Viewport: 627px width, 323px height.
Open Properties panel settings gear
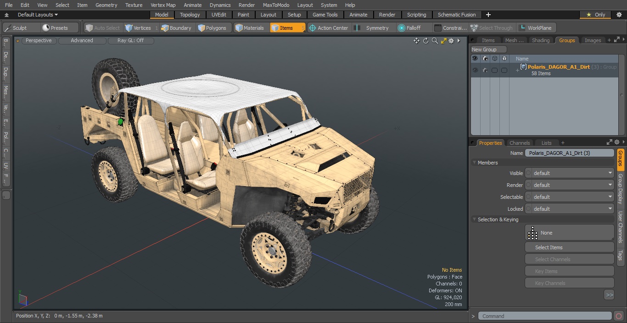pyautogui.click(x=617, y=142)
